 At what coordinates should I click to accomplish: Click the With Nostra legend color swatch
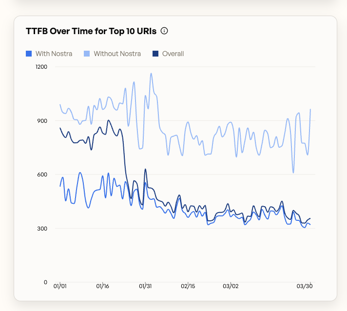tap(29, 54)
